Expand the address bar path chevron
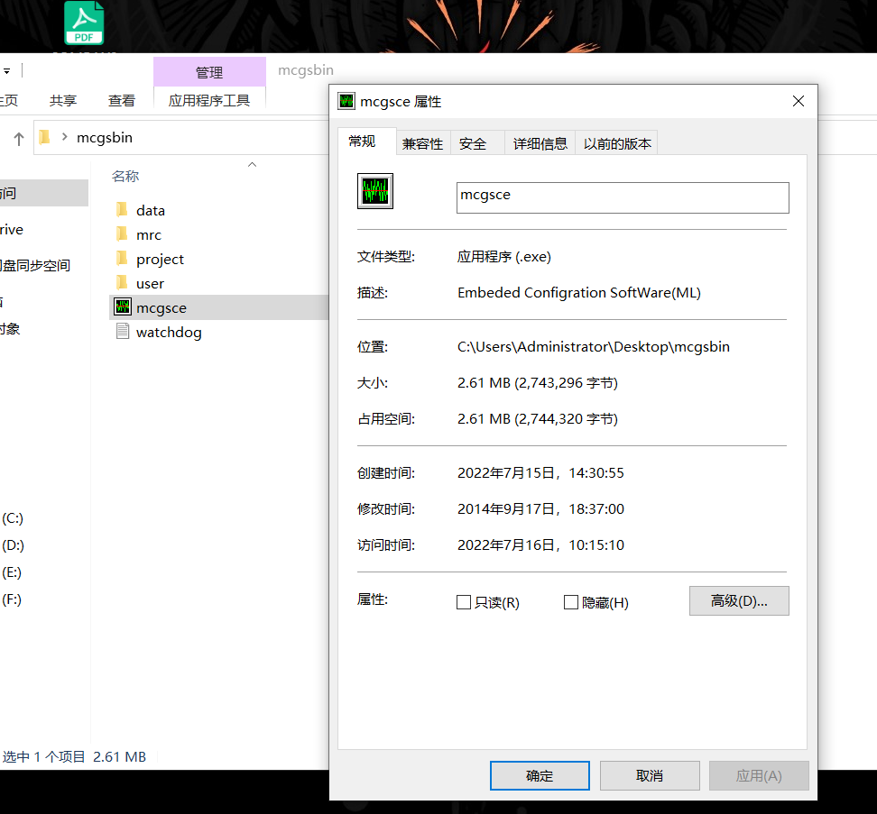877x814 pixels. [x=64, y=138]
